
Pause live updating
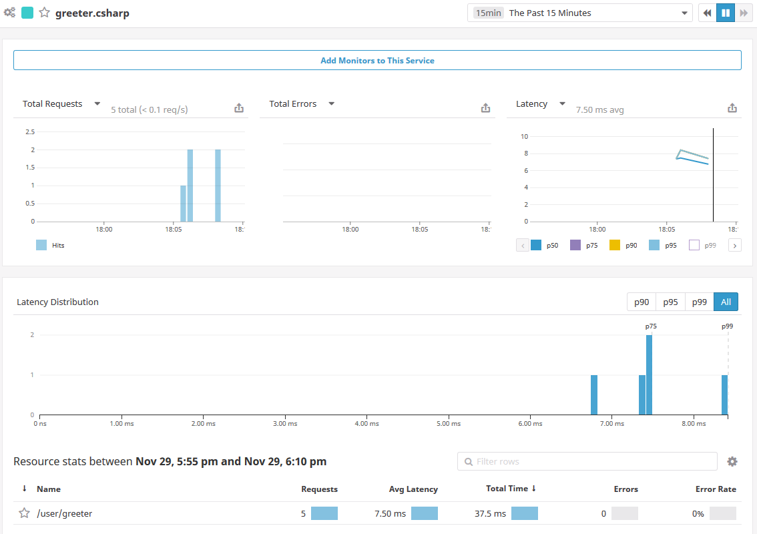click(x=725, y=13)
